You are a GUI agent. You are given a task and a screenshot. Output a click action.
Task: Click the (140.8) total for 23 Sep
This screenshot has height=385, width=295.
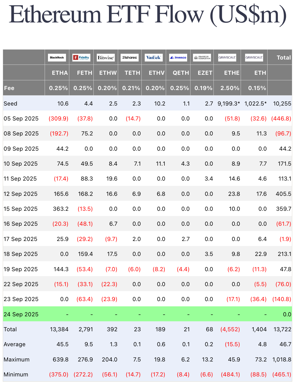coord(282,299)
